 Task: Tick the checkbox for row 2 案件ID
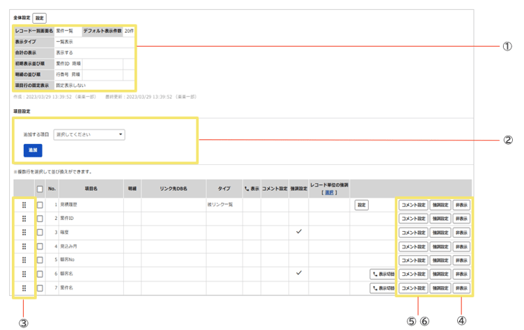pyautogui.click(x=40, y=219)
